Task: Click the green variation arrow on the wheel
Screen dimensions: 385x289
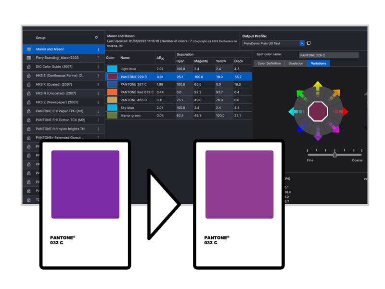Action: point(299,93)
